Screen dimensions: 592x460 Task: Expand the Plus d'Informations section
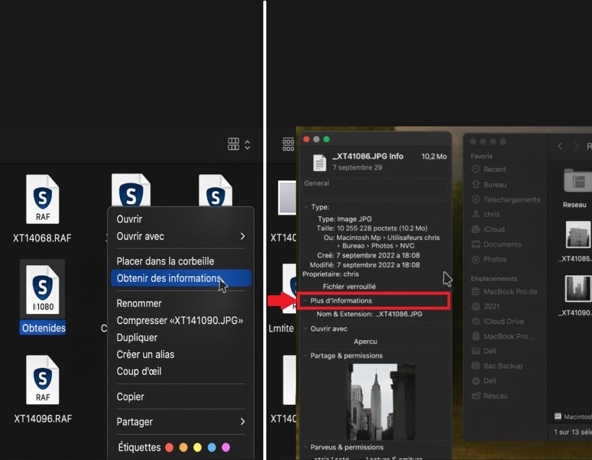coord(306,301)
